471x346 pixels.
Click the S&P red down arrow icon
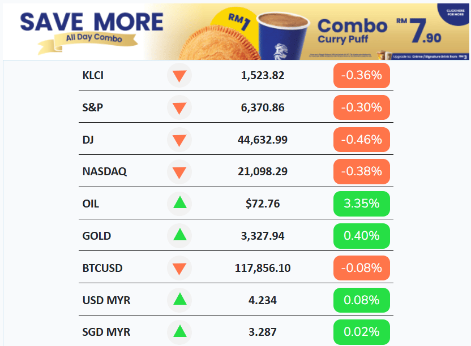point(179,108)
